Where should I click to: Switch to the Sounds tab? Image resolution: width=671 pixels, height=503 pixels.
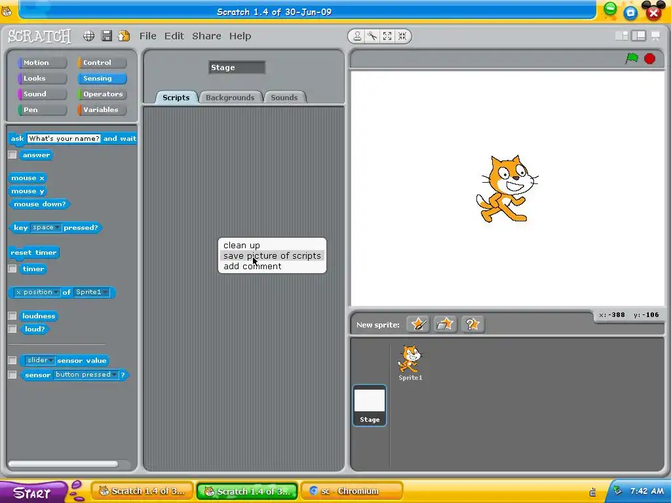point(284,98)
